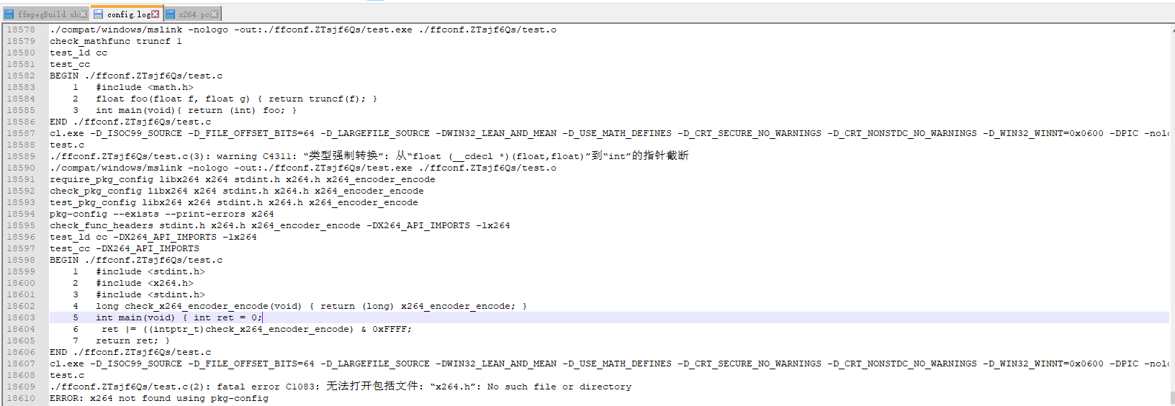Click the 'return ret; }' line
Image resolution: width=1175 pixels, height=406 pixels.
[133, 340]
